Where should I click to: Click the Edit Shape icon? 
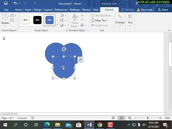[x=13, y=15]
